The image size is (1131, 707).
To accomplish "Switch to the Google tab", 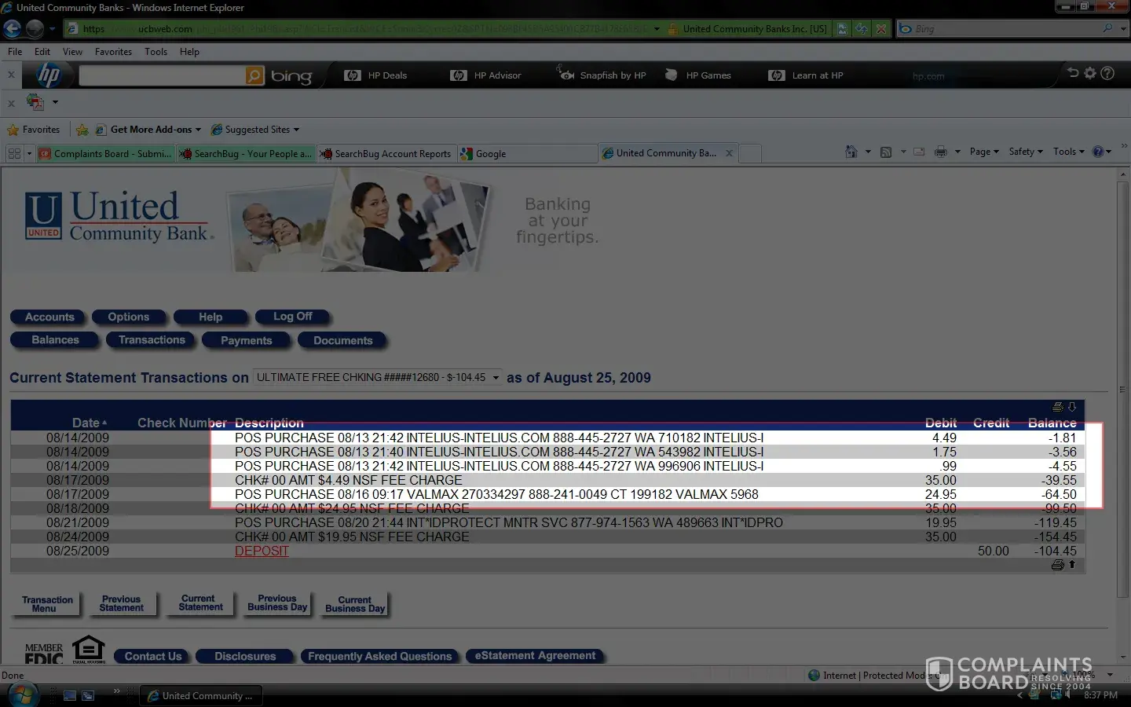I will (x=527, y=153).
